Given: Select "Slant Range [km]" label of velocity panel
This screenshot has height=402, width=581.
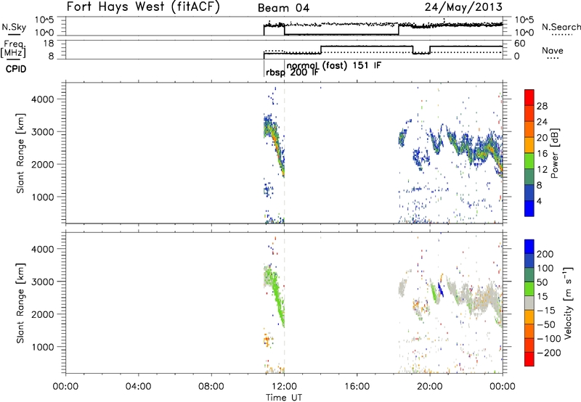Looking at the screenshot, I should click(x=21, y=303).
